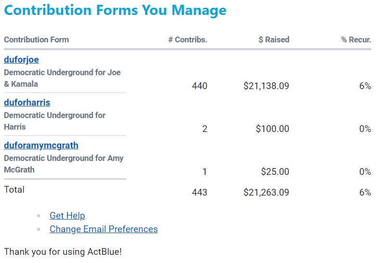Click the $25.00 amount for duforamymcgrath
The image size is (379, 263).
[x=275, y=171]
